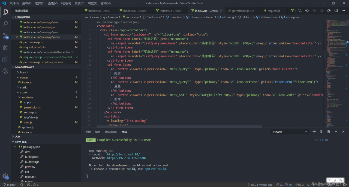
Task: Kill the terminal with the trash icon
Action: pos(329,132)
